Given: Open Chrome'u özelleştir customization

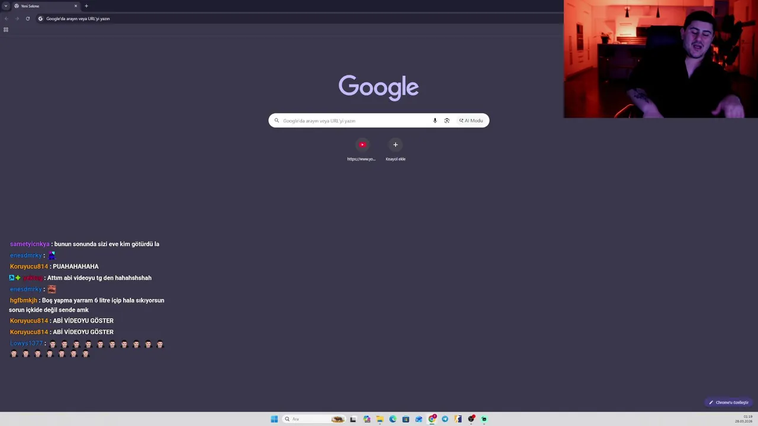Looking at the screenshot, I should tap(729, 402).
